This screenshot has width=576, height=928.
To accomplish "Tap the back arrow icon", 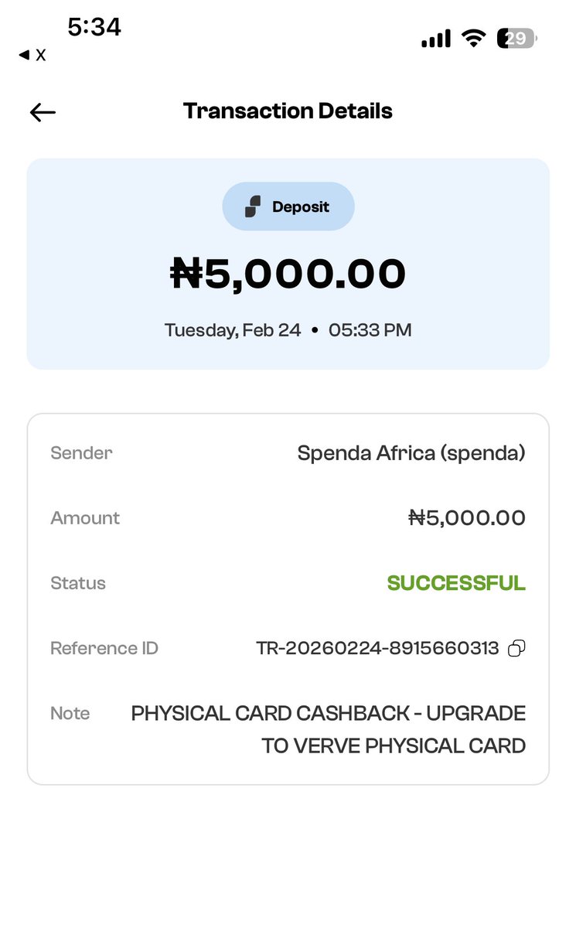I will pos(43,112).
